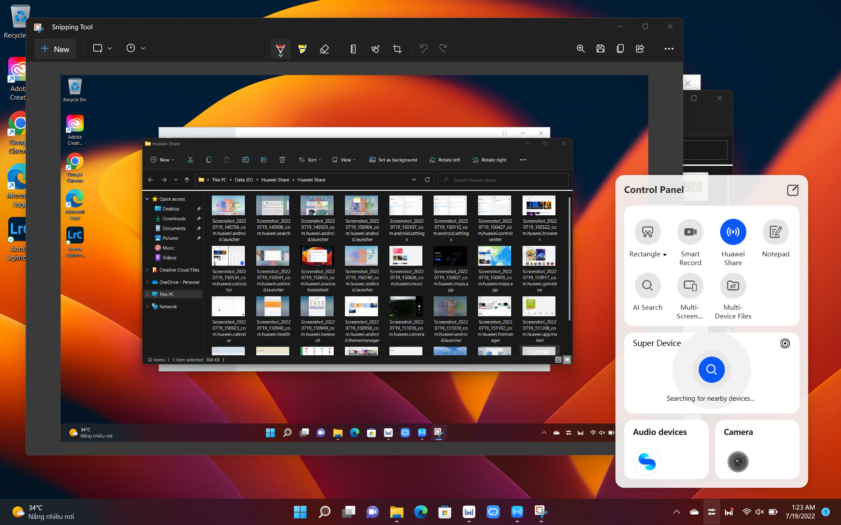Open Snipping Tool taskbar icon

coord(541,512)
